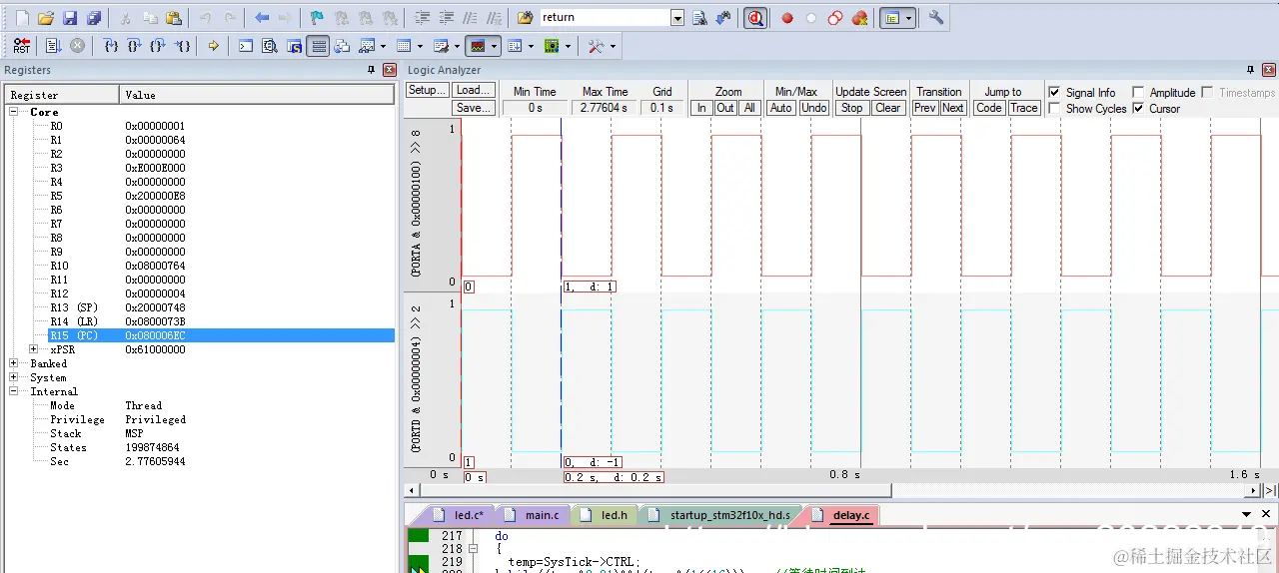Enable the Show Cycles checkbox
The image size is (1279, 573).
[1054, 108]
